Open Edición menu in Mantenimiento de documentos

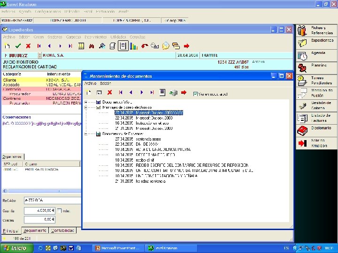(106, 83)
